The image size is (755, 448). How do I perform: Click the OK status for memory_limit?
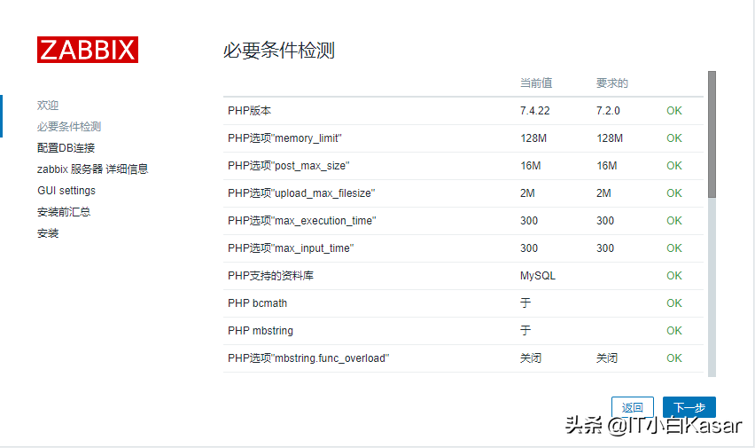click(x=674, y=138)
